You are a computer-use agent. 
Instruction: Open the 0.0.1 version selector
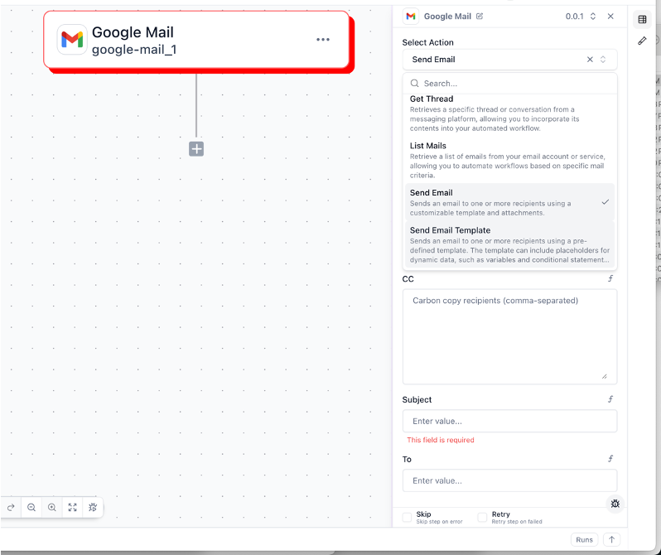pos(579,17)
